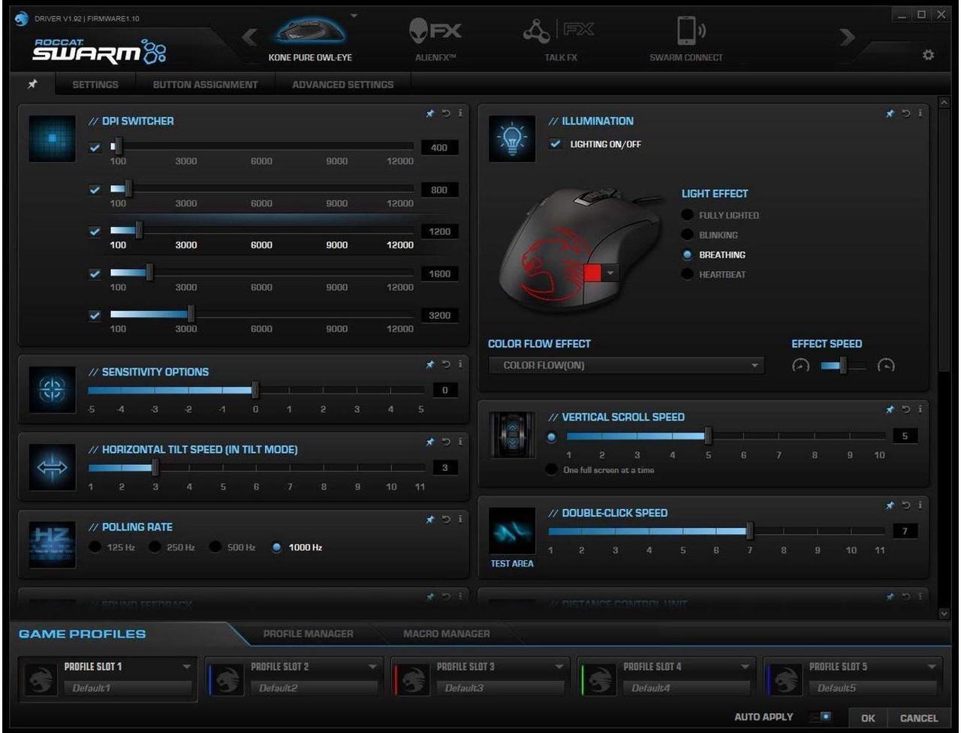Show info for Double-Click Speed panel

(x=920, y=505)
